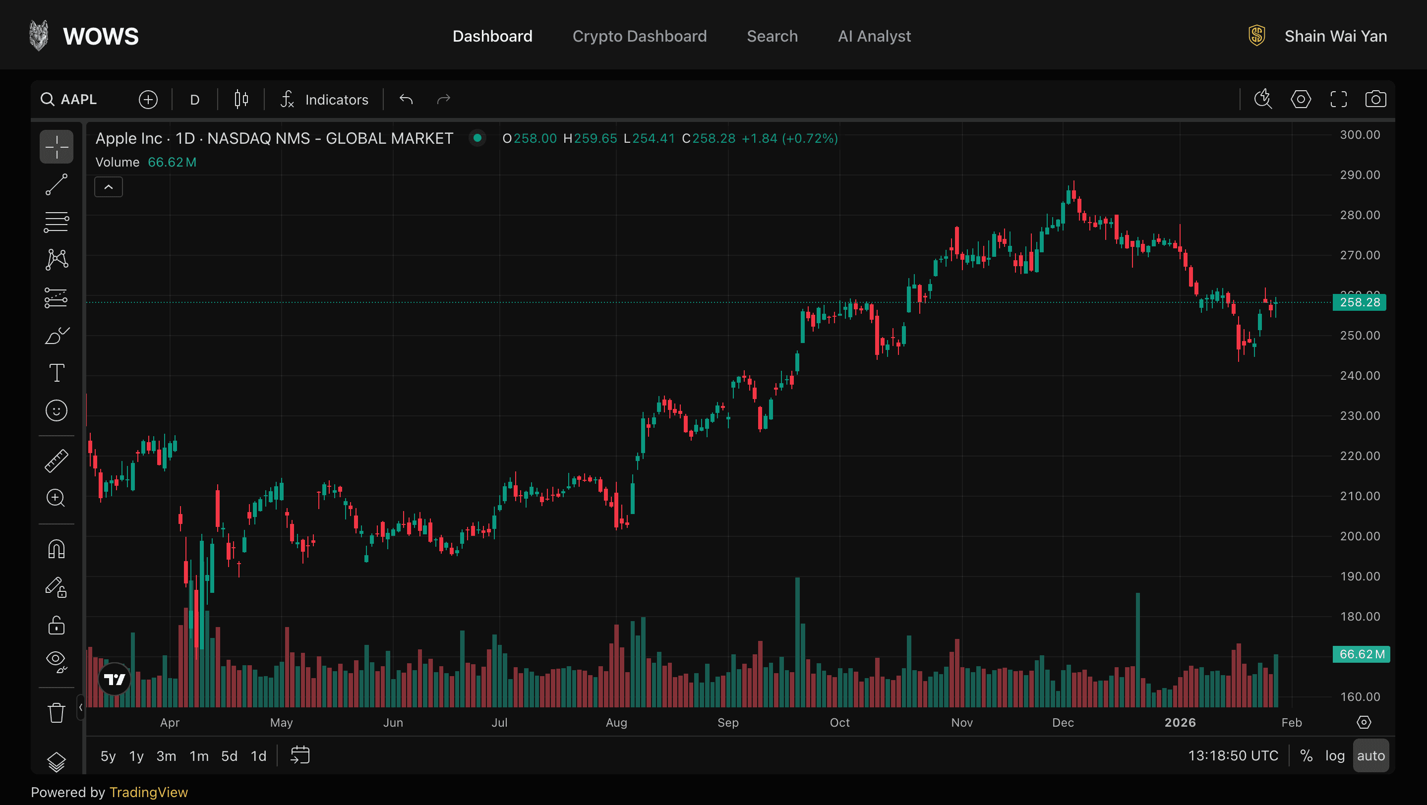Enter fullscreen mode

1338,100
